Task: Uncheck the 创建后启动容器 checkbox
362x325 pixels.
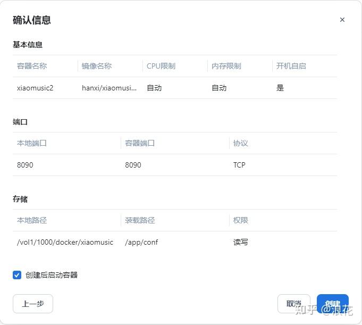Action: click(17, 275)
